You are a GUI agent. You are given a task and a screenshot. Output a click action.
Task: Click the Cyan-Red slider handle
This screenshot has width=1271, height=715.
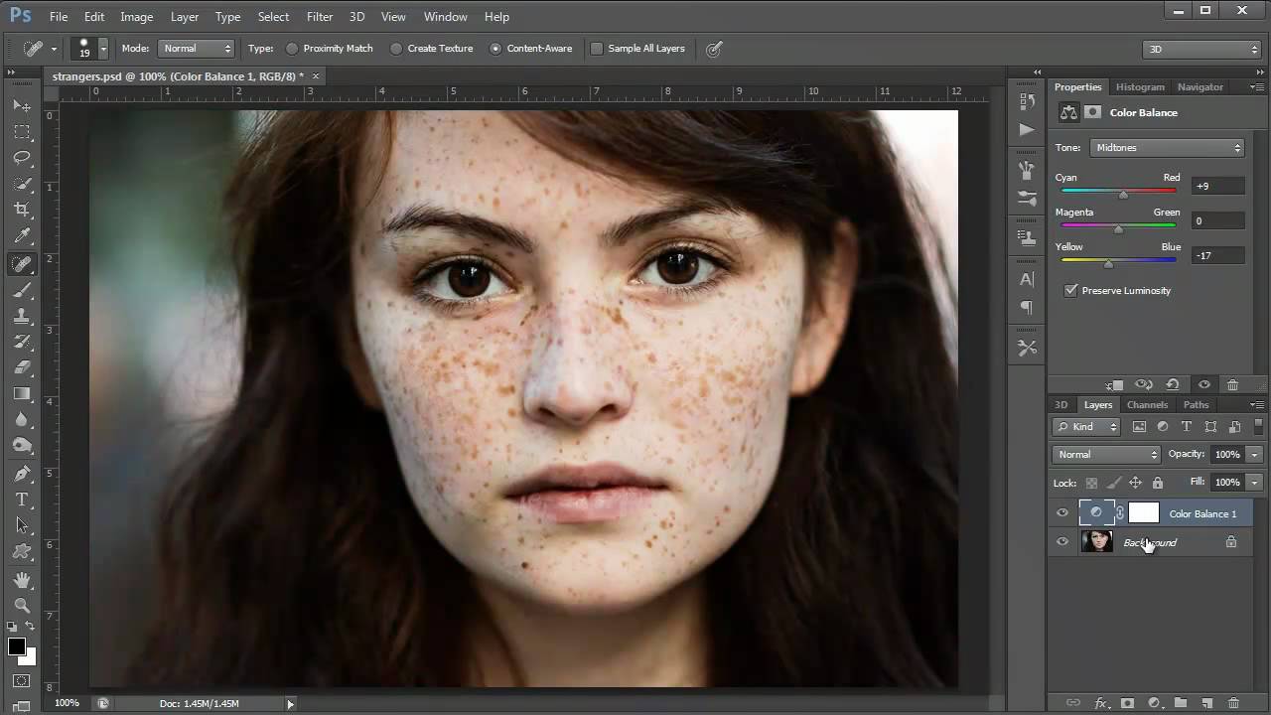tap(1123, 194)
